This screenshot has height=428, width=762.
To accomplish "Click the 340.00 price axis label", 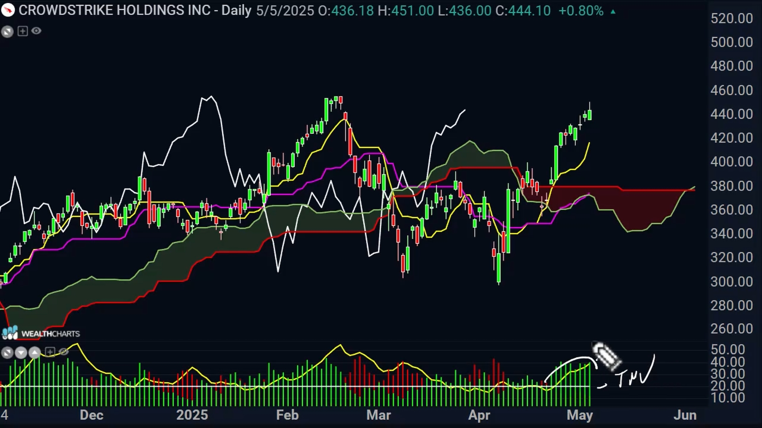I will tap(732, 233).
